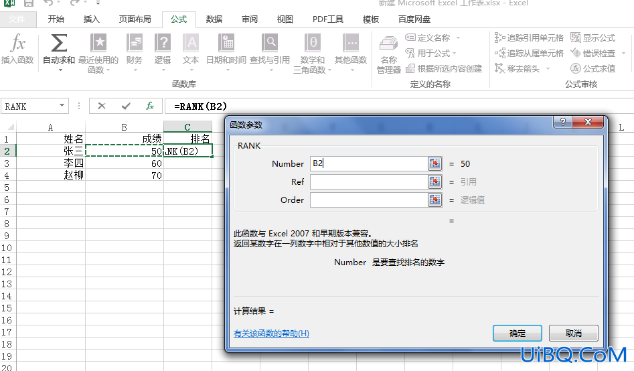The height and width of the screenshot is (371, 634).
Task: Click into the Ref input field
Action: pyautogui.click(x=369, y=181)
